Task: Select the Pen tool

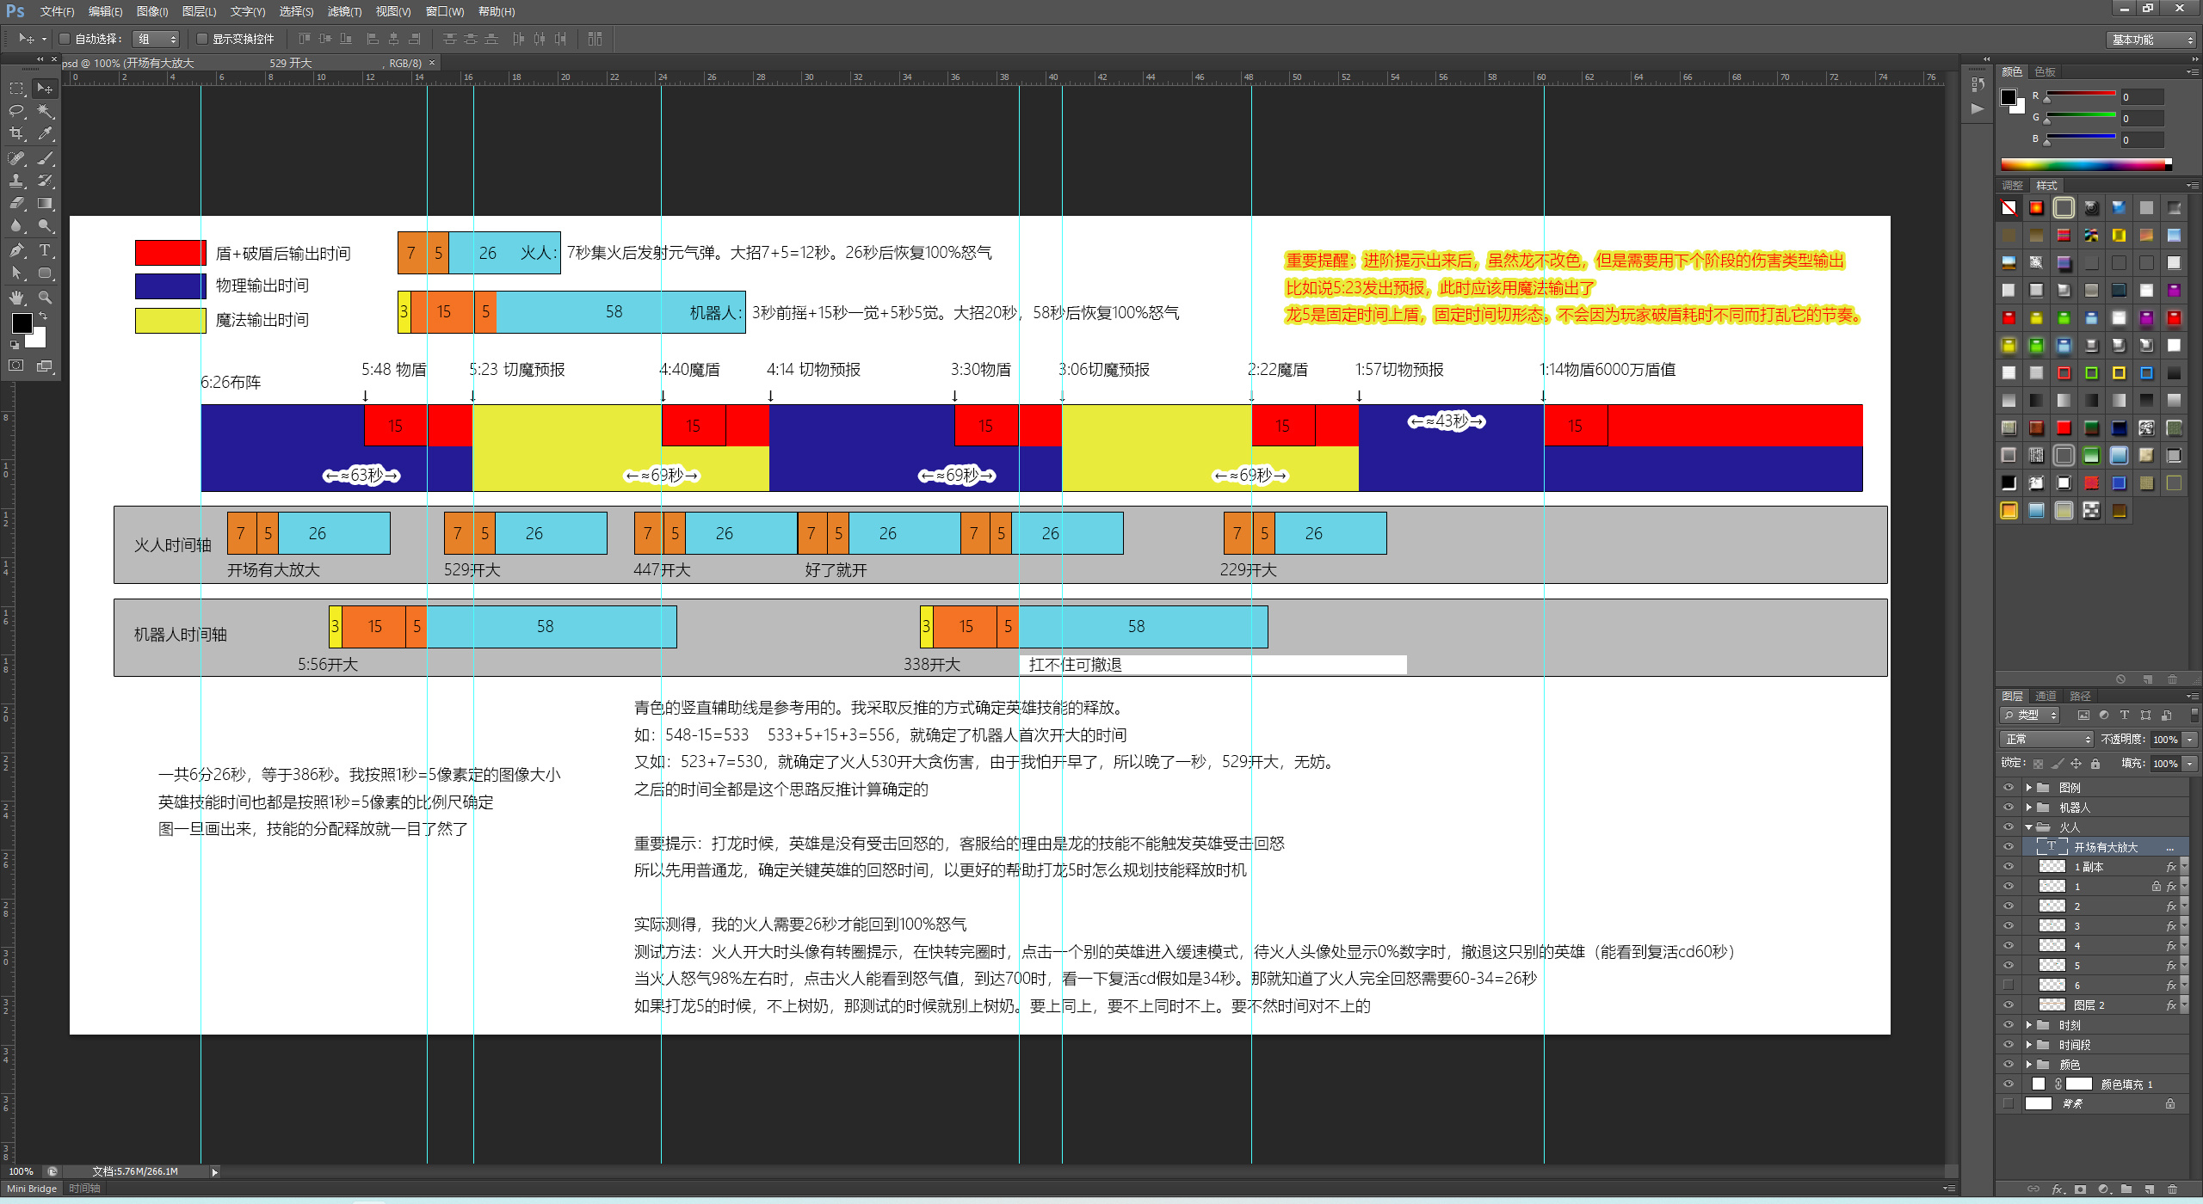Action: coord(16,250)
